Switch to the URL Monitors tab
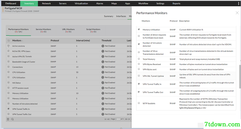Viewport: 241px width, 129px height. tap(68, 30)
